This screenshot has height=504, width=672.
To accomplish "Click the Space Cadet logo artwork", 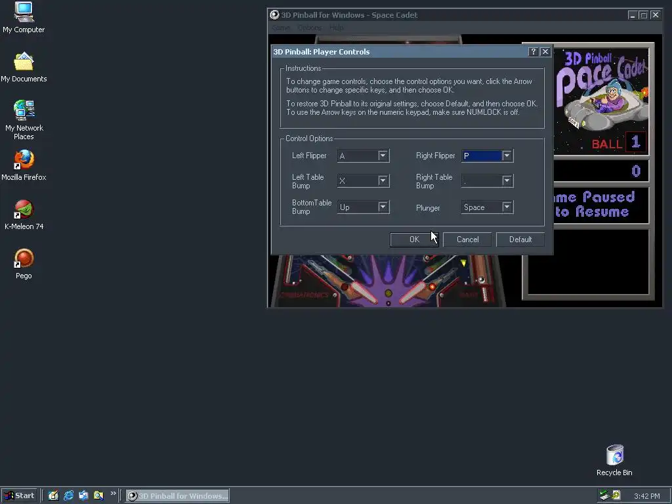I will click(601, 91).
